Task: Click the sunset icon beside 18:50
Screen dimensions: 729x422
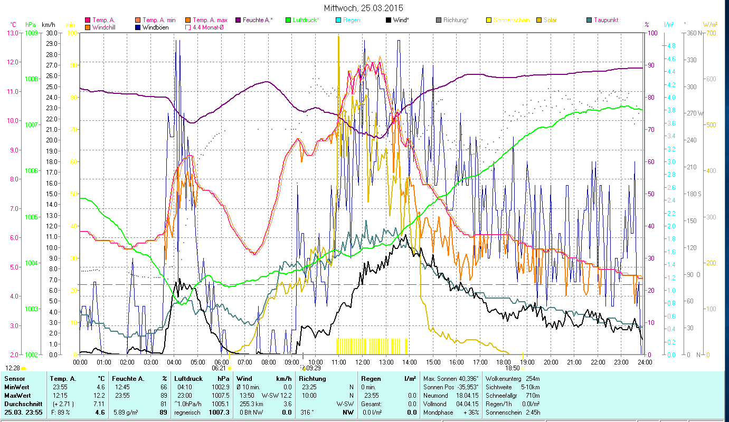Action: click(523, 368)
